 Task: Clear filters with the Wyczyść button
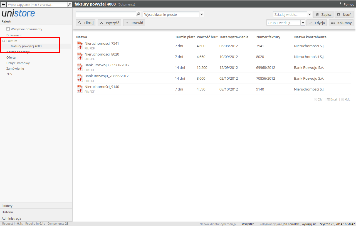[109, 23]
